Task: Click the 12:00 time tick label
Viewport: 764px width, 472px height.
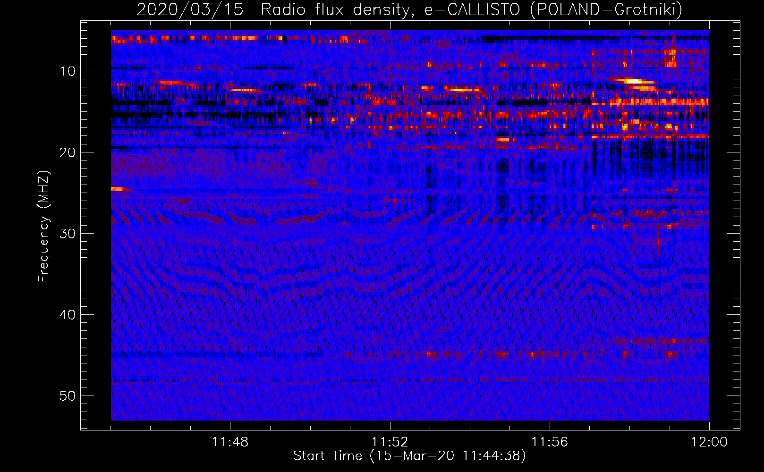Action: [709, 442]
